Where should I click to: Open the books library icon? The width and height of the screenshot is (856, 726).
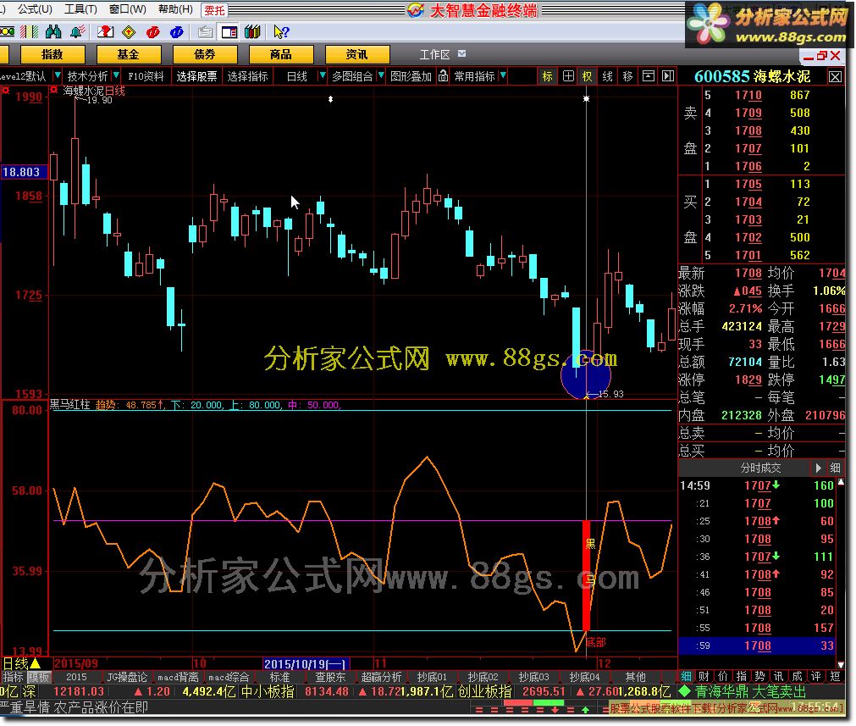tap(252, 32)
